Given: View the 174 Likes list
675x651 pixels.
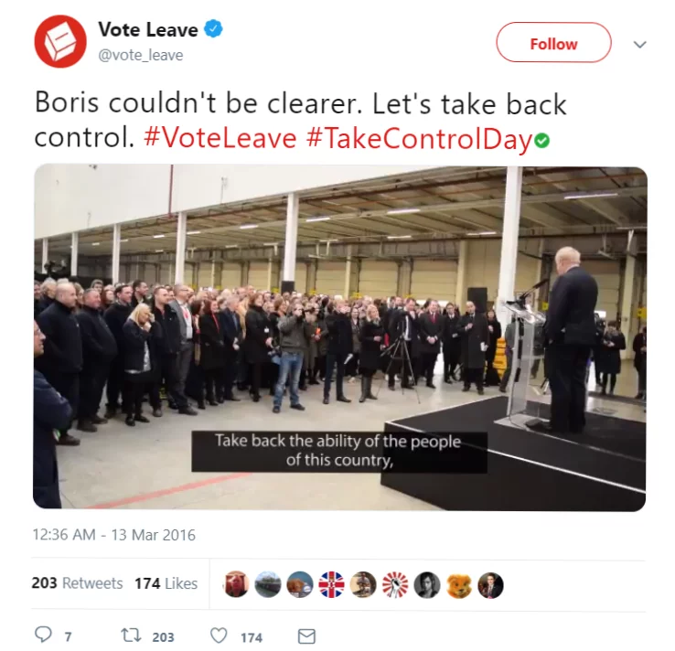Looking at the screenshot, I should (166, 583).
